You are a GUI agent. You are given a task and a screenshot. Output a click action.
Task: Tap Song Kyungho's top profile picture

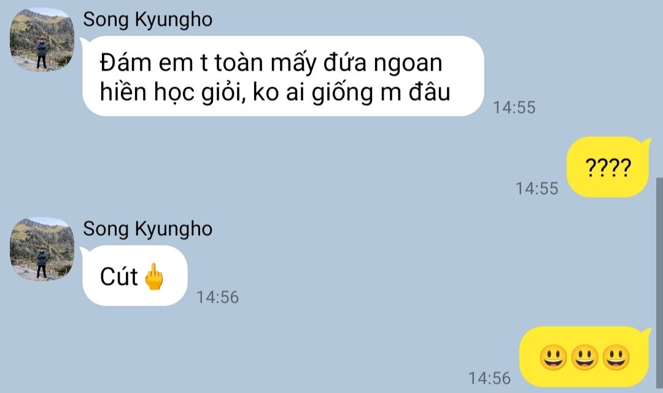click(42, 39)
